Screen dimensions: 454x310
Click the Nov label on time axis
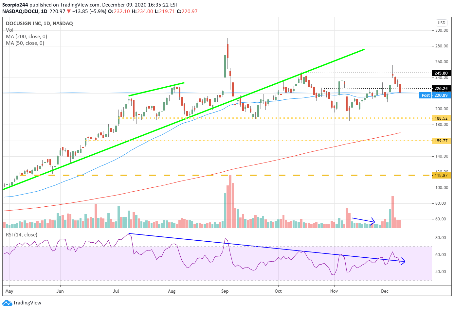click(334, 291)
